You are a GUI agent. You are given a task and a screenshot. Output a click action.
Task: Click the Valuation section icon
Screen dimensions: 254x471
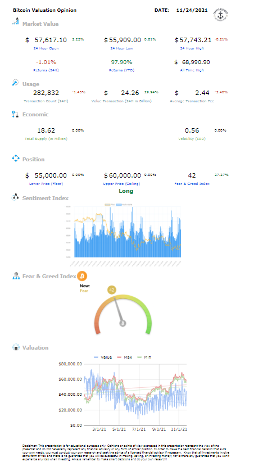pyautogui.click(x=16, y=347)
